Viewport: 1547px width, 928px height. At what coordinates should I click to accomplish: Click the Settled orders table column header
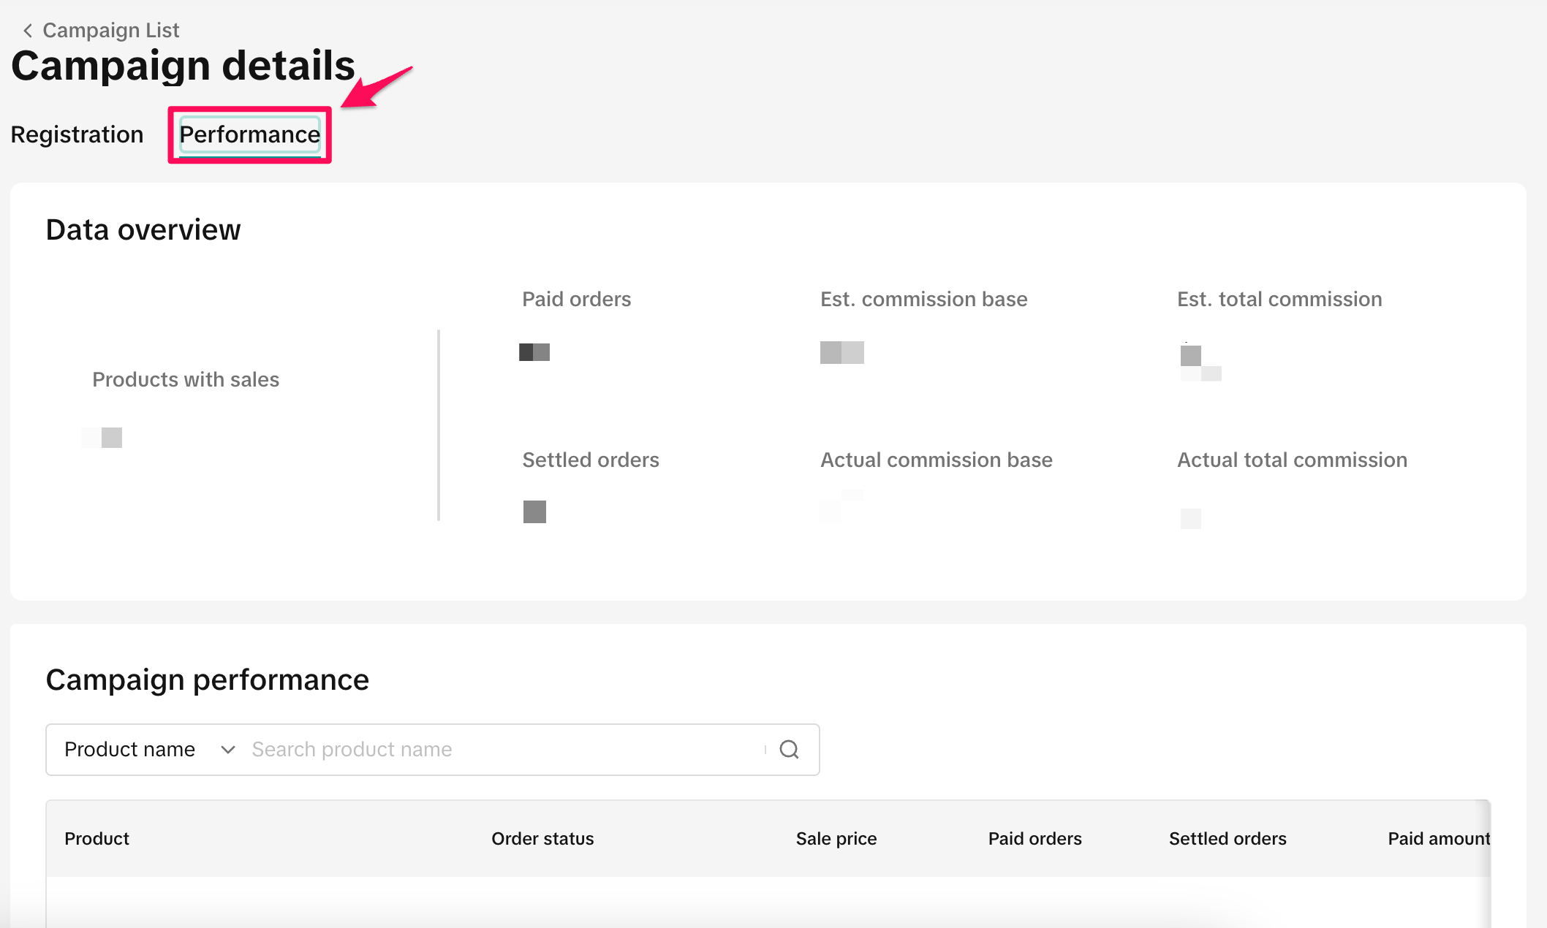point(1228,839)
